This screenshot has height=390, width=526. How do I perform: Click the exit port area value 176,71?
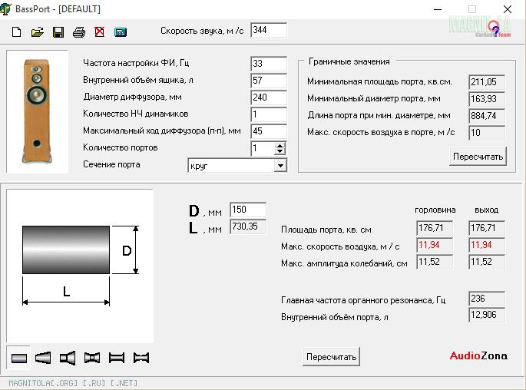pos(487,228)
